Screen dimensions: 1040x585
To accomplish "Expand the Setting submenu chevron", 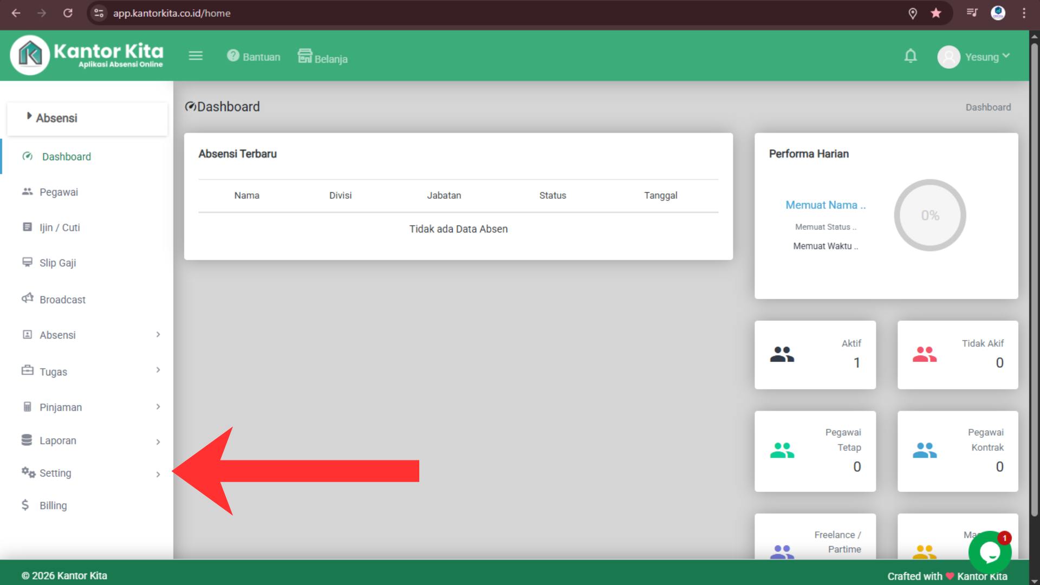I will point(158,474).
